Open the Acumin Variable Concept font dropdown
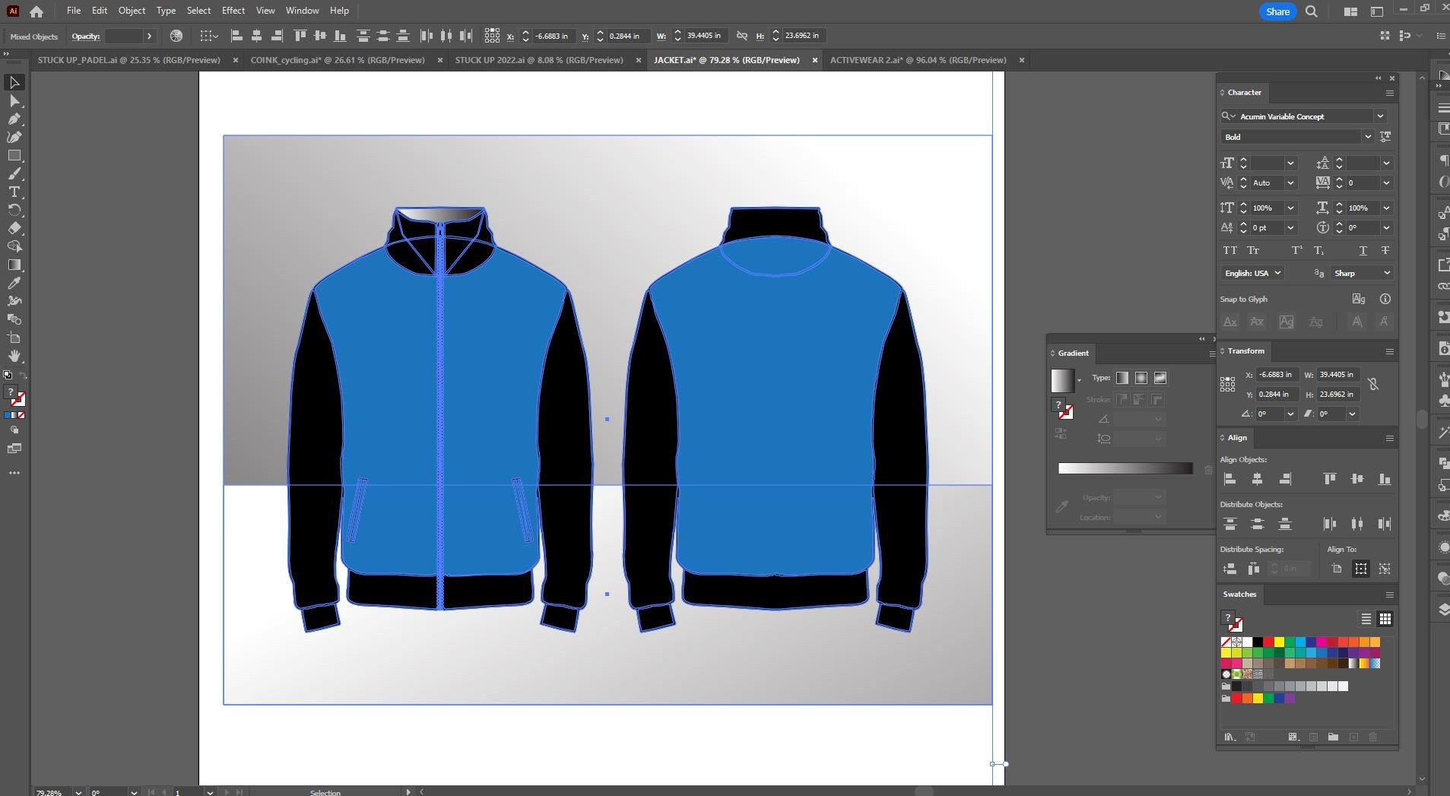Image resolution: width=1450 pixels, height=796 pixels. (1380, 116)
